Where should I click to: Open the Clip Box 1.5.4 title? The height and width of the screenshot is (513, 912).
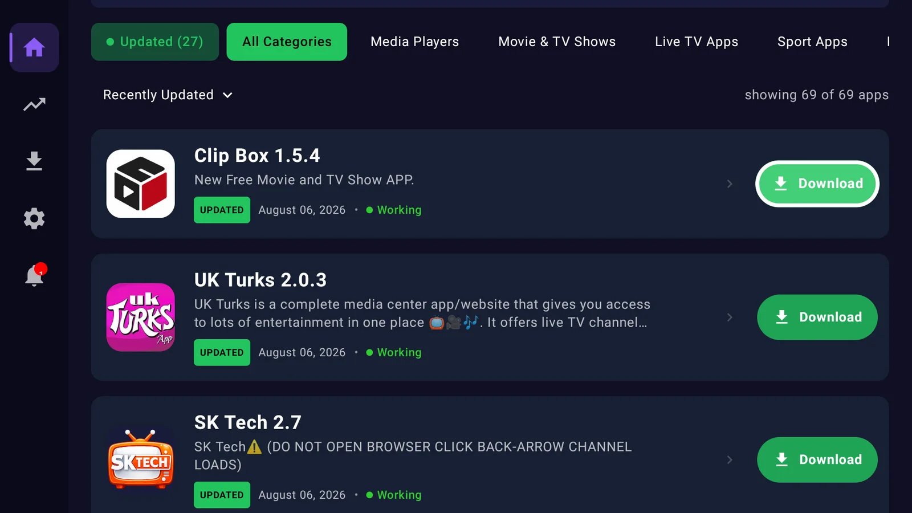point(257,156)
